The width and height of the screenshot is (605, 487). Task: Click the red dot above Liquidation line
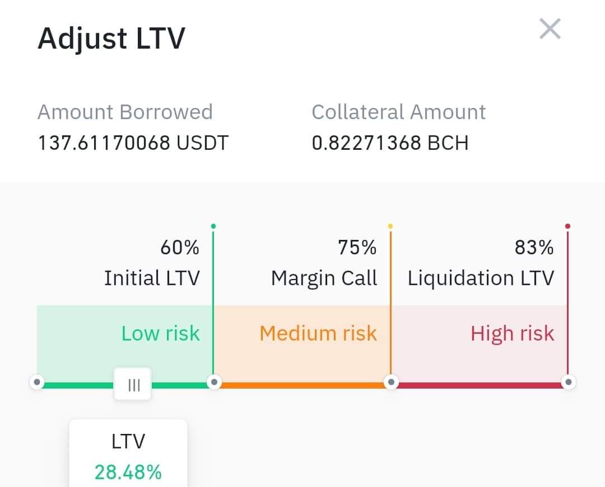[x=567, y=226]
